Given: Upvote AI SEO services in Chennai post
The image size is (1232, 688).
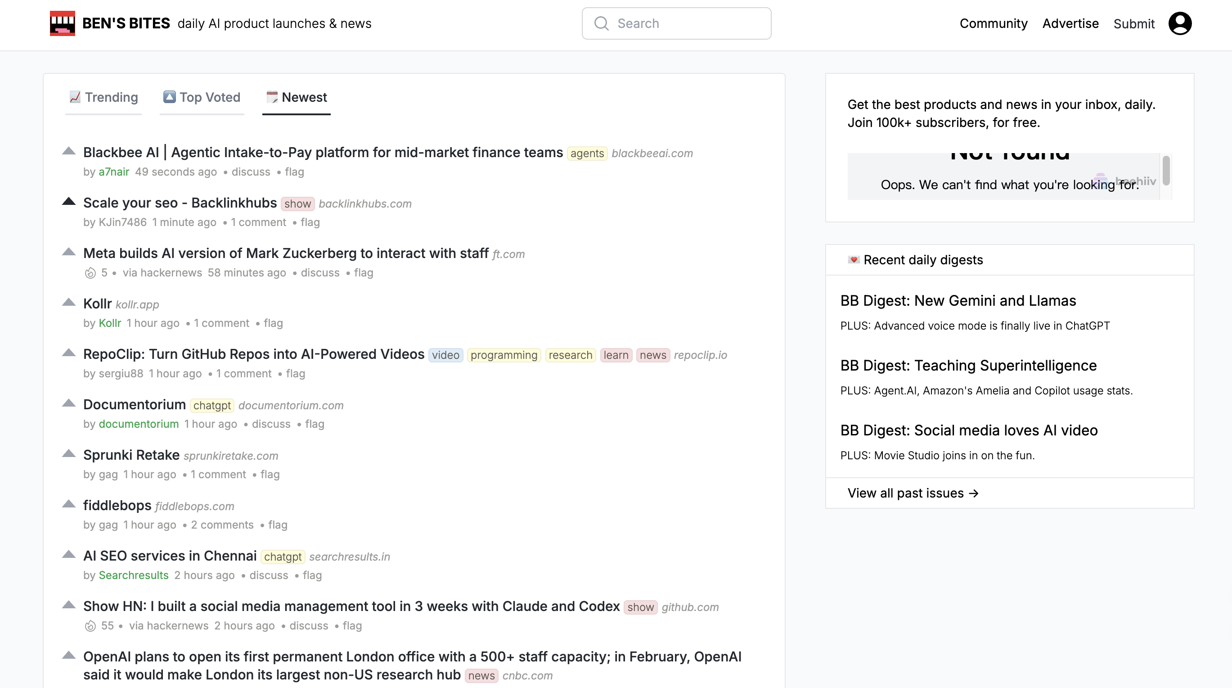Looking at the screenshot, I should click(69, 555).
